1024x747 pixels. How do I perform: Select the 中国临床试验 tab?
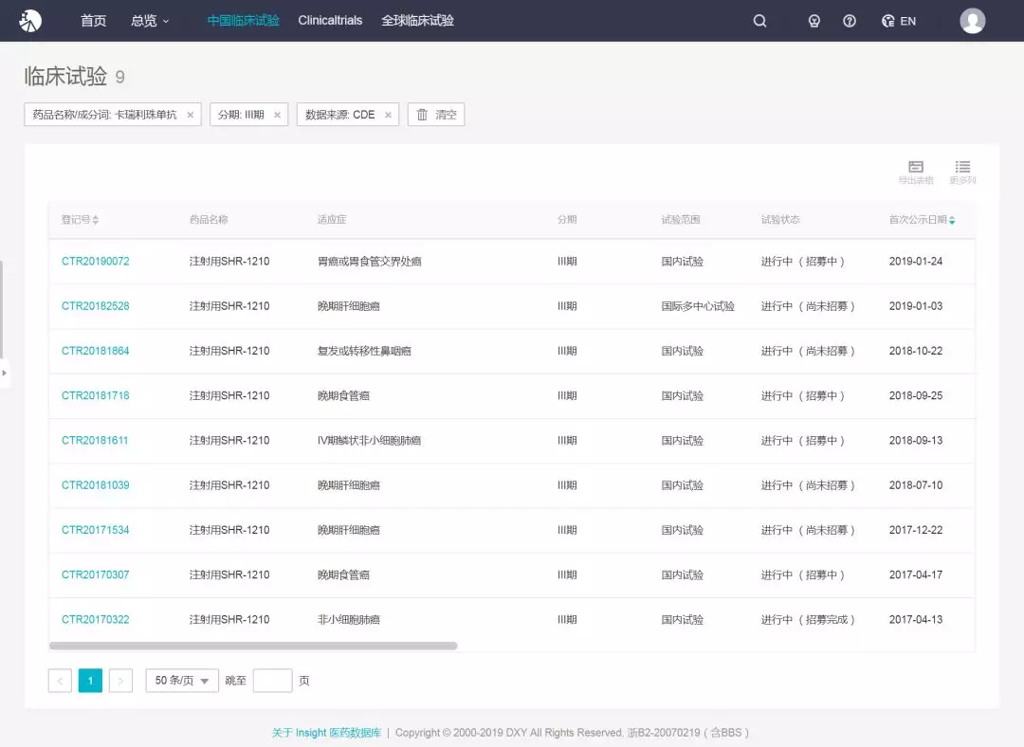tap(243, 21)
